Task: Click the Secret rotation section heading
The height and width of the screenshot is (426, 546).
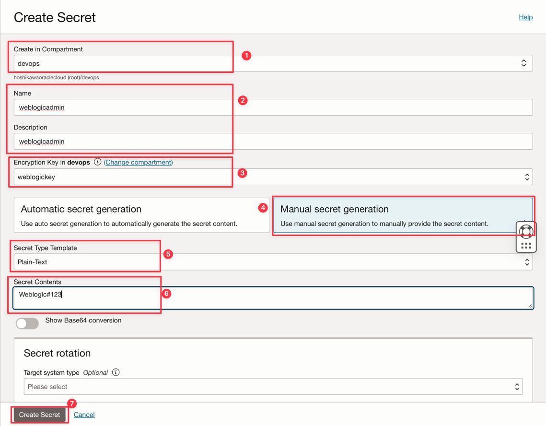Action: pyautogui.click(x=57, y=353)
